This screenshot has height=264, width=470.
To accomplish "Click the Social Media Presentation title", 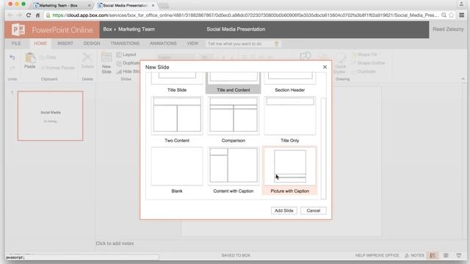I will [x=236, y=29].
